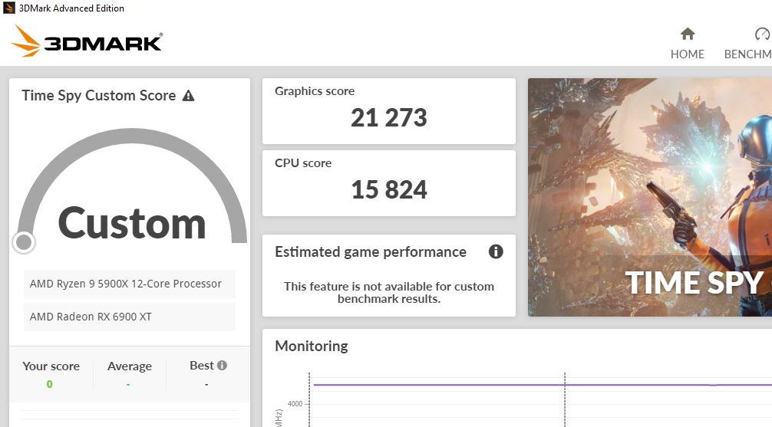Viewport: 772px width, 427px height.
Task: Click the Your score value 0
Action: [x=49, y=384]
